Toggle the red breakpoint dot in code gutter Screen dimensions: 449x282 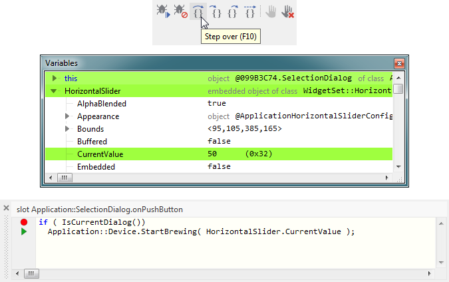(24, 222)
